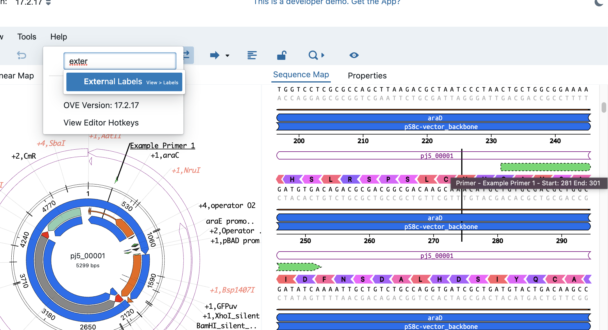Open the dropdown caret beside the arrow tool

227,55
